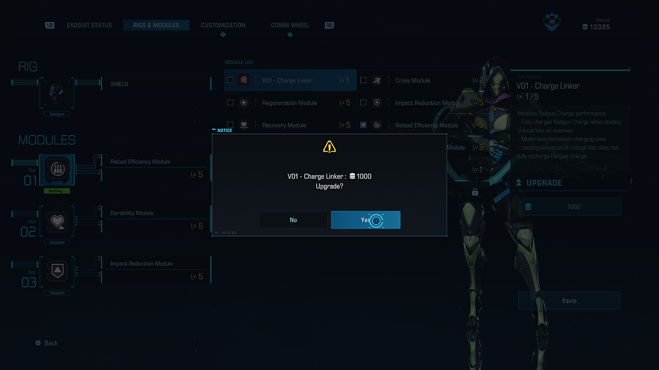Click the Recovery Module icon
659x370 pixels.
click(243, 125)
